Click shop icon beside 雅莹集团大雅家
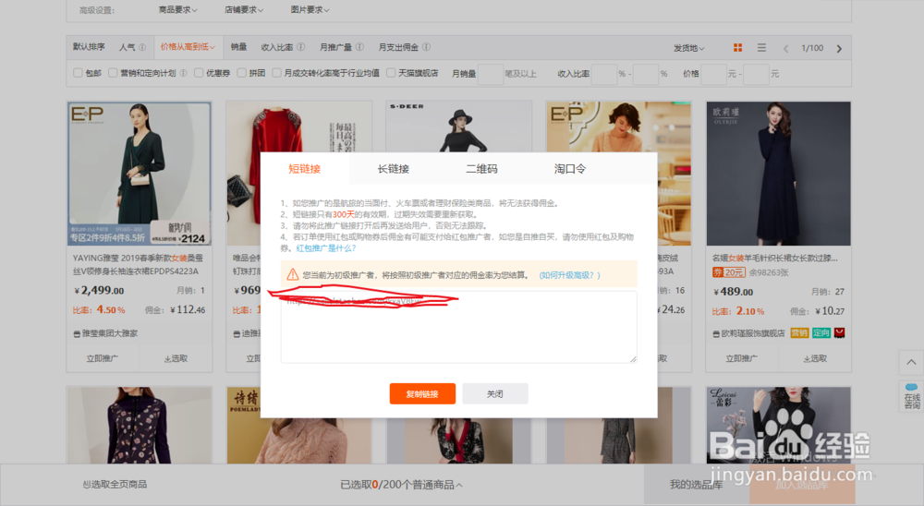Image resolution: width=924 pixels, height=506 pixels. [77, 334]
